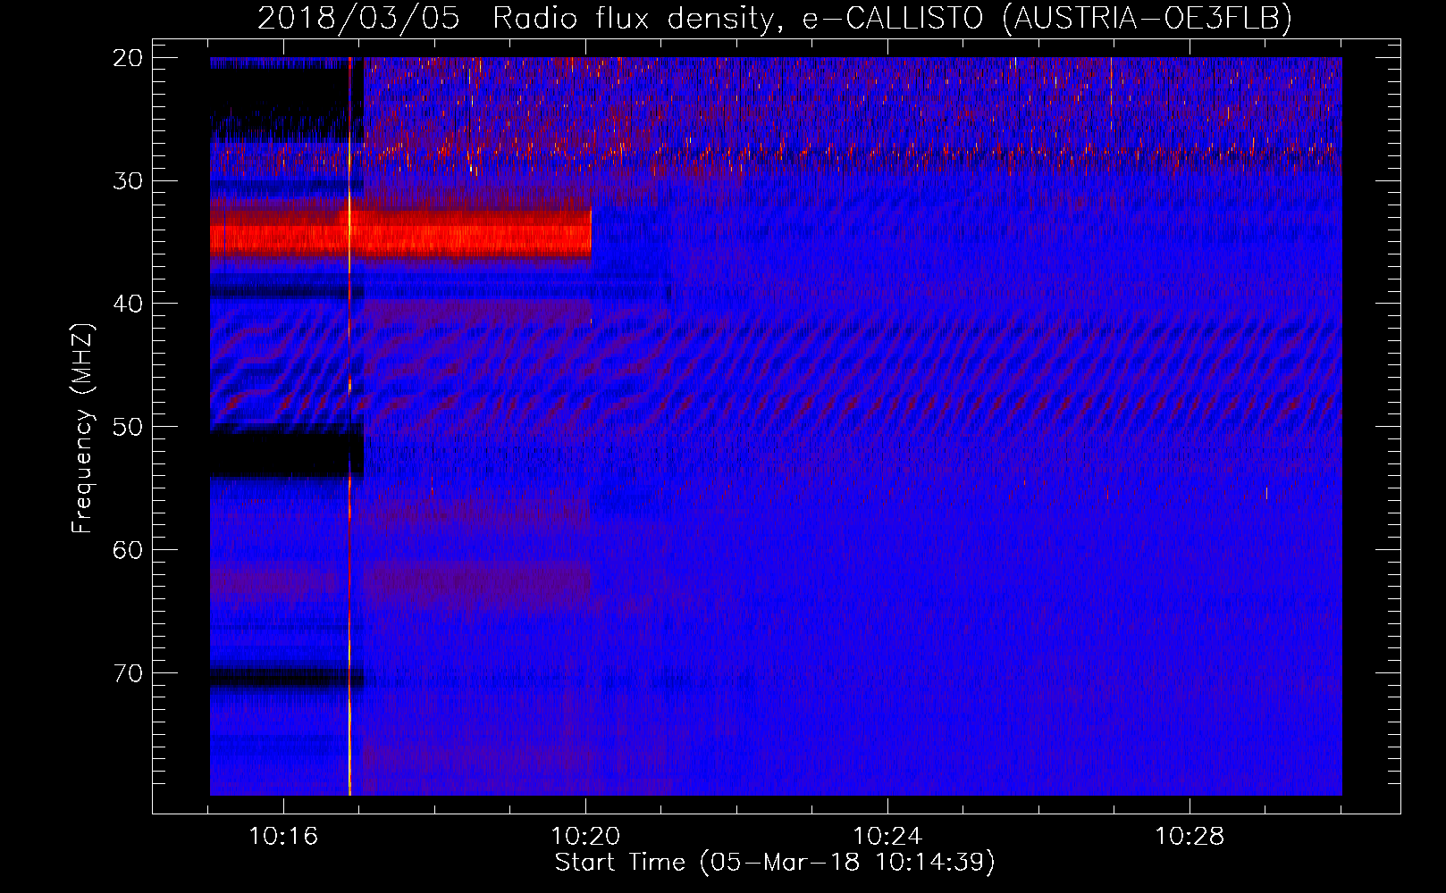Select the 10:20 time axis label
This screenshot has width=1446, height=893.
585,837
